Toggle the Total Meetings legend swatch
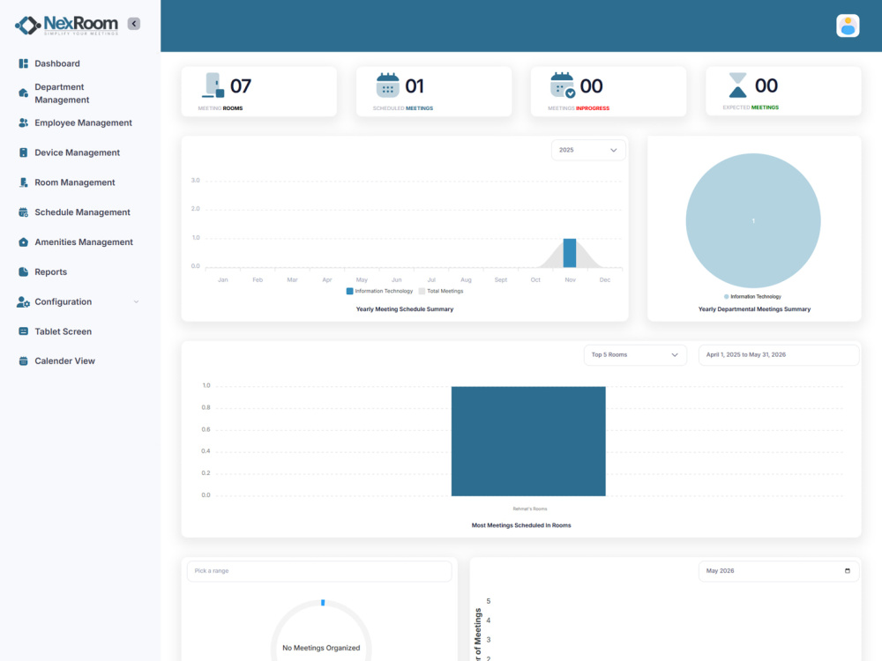The image size is (882, 661). pos(422,291)
